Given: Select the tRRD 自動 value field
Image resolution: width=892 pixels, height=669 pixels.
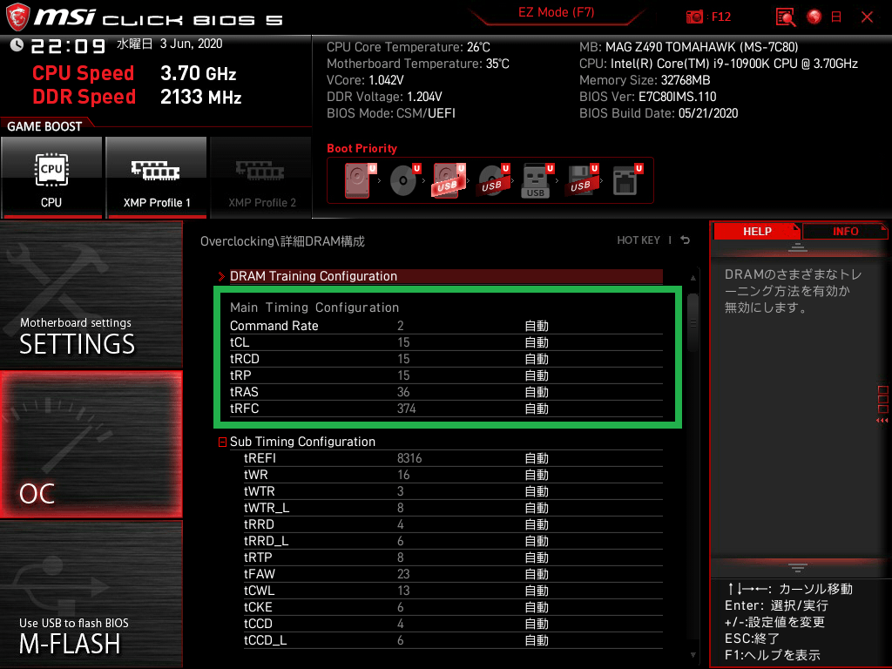Looking at the screenshot, I should [x=537, y=524].
